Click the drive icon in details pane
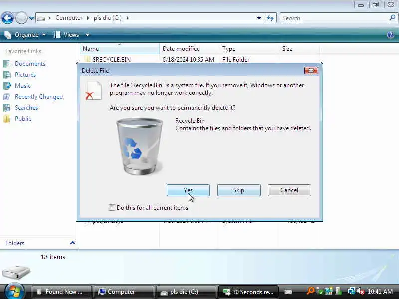The height and width of the screenshot is (299, 399). click(x=16, y=272)
